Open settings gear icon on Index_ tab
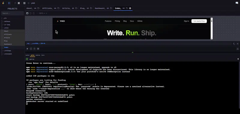240x114 pixels. (x=130, y=8)
